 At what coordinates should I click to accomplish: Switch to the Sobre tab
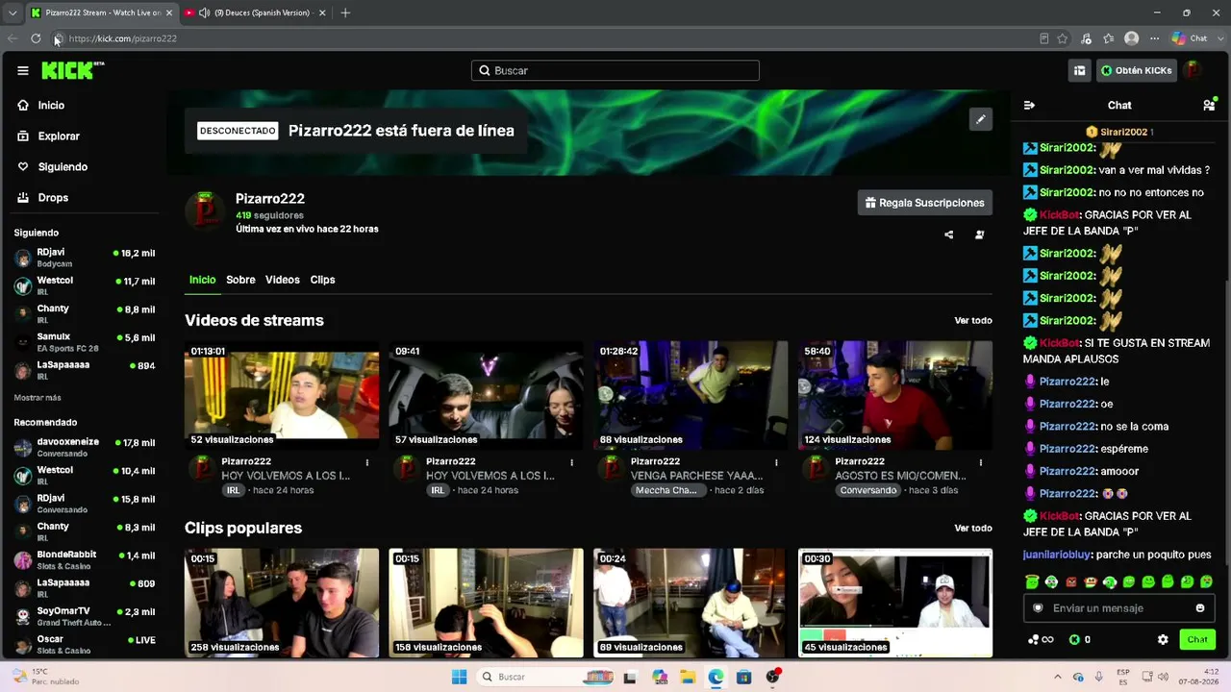(x=240, y=280)
